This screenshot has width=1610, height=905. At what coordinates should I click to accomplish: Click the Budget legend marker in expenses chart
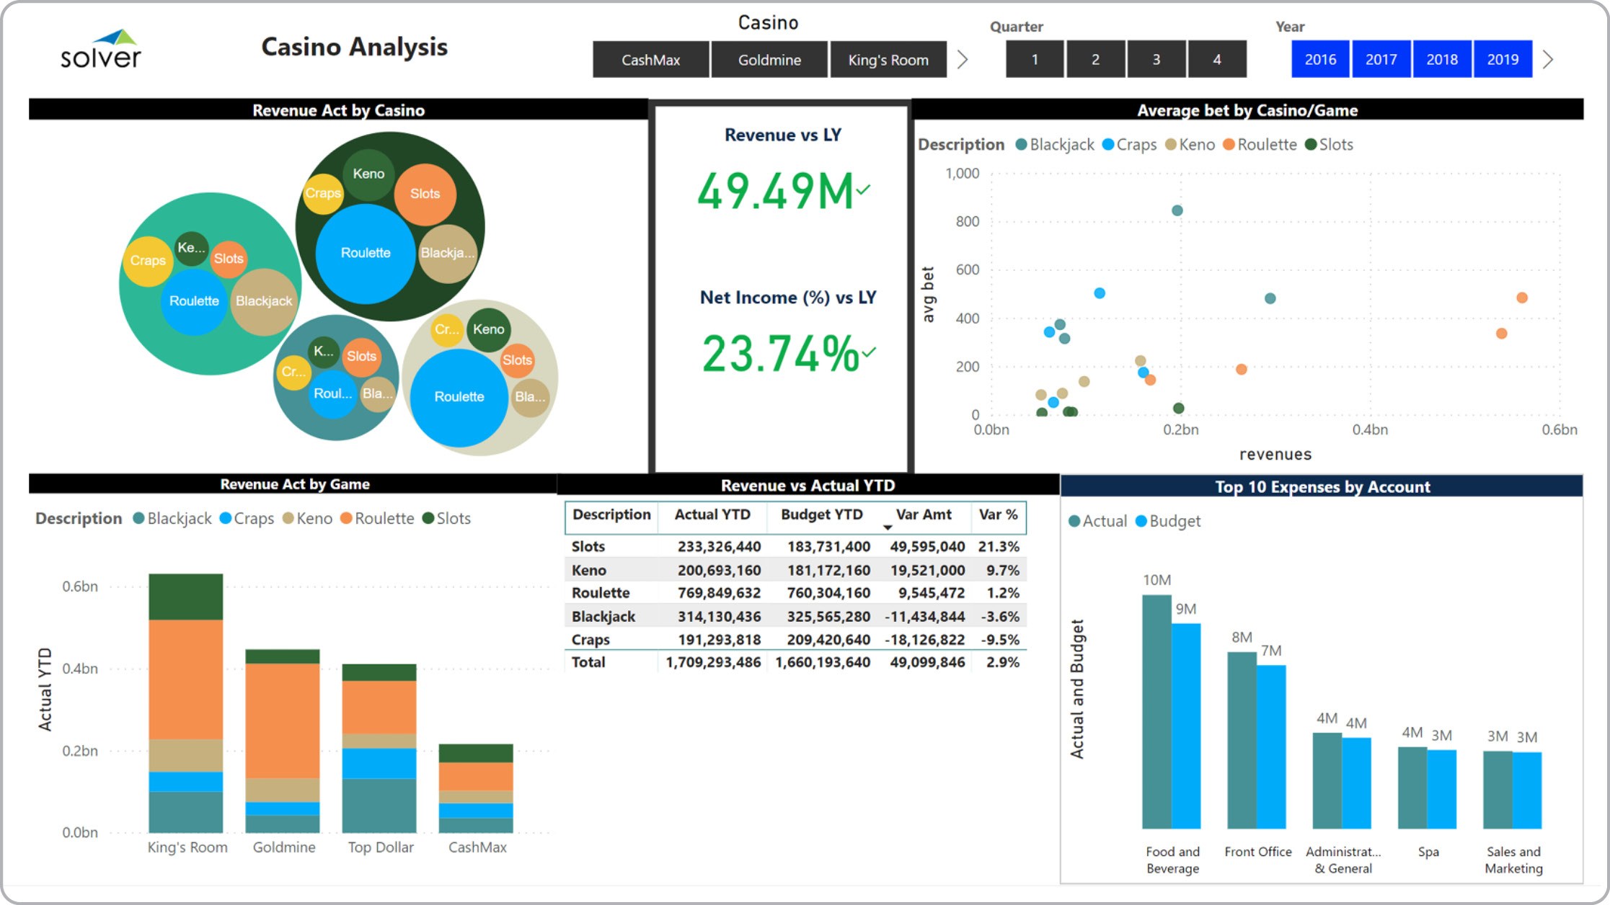[x=1141, y=521]
